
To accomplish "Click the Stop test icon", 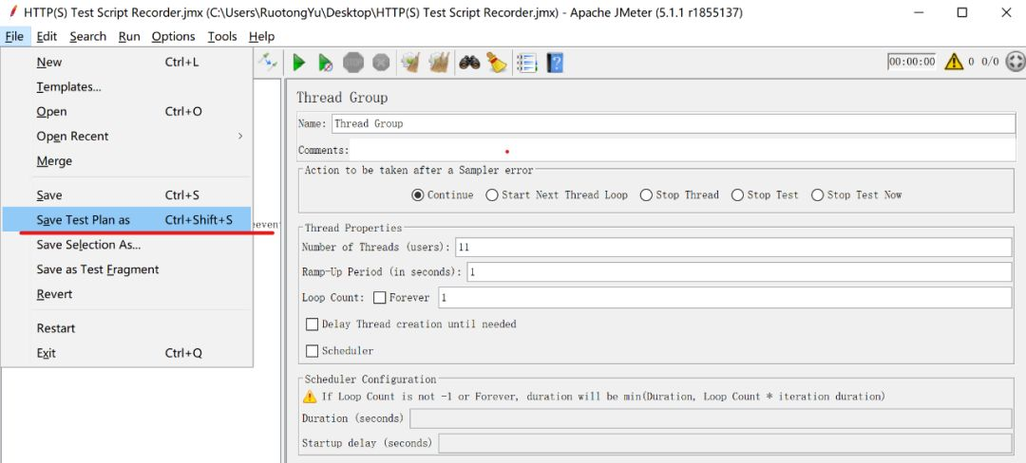I will pos(353,63).
